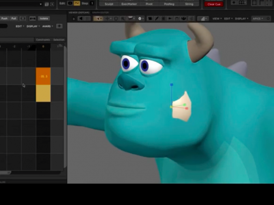Click the last icon before the shading dropdown
This screenshot has height=205, width=274.
[x=192, y=19]
